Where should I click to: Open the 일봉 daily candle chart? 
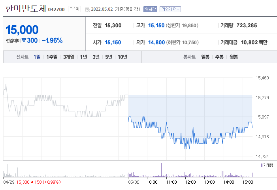point(205,57)
